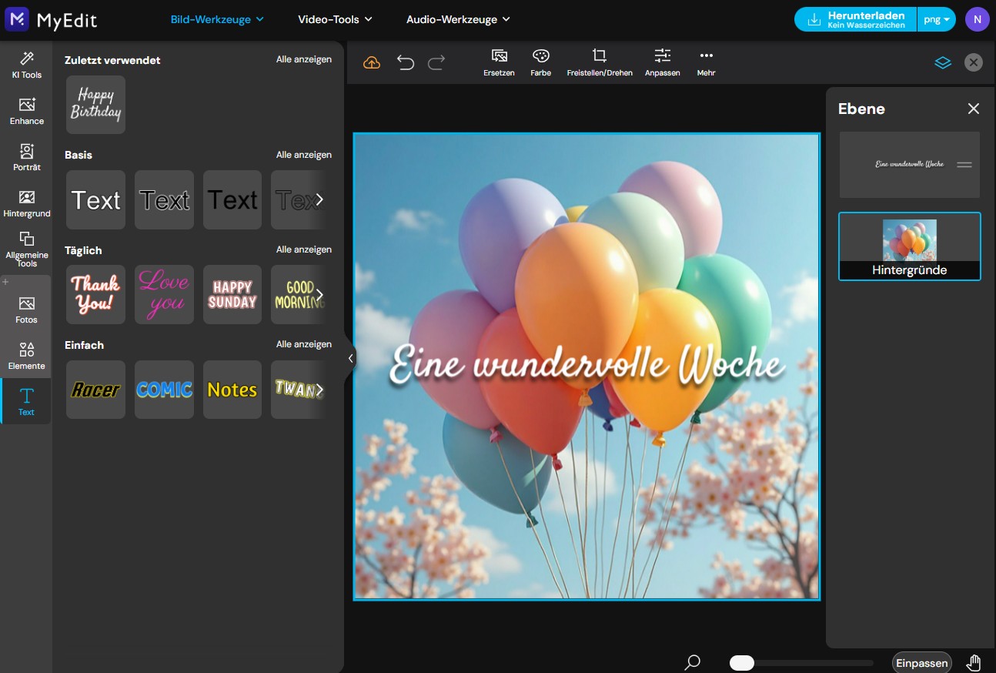Collapse the text side panel
The height and width of the screenshot is (673, 996).
pos(350,358)
